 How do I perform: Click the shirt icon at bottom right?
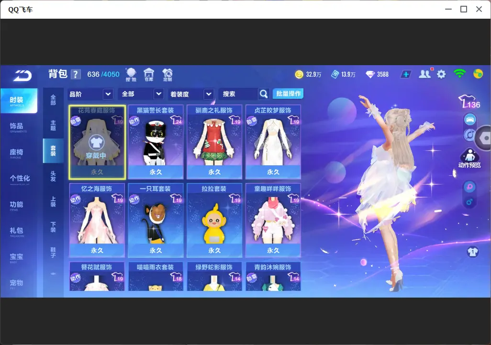pos(473,252)
